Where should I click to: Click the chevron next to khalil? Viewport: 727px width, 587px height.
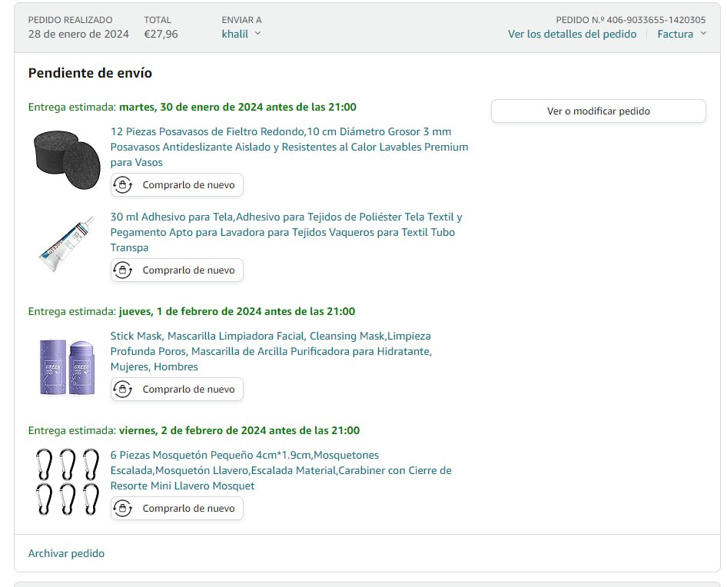pyautogui.click(x=257, y=34)
